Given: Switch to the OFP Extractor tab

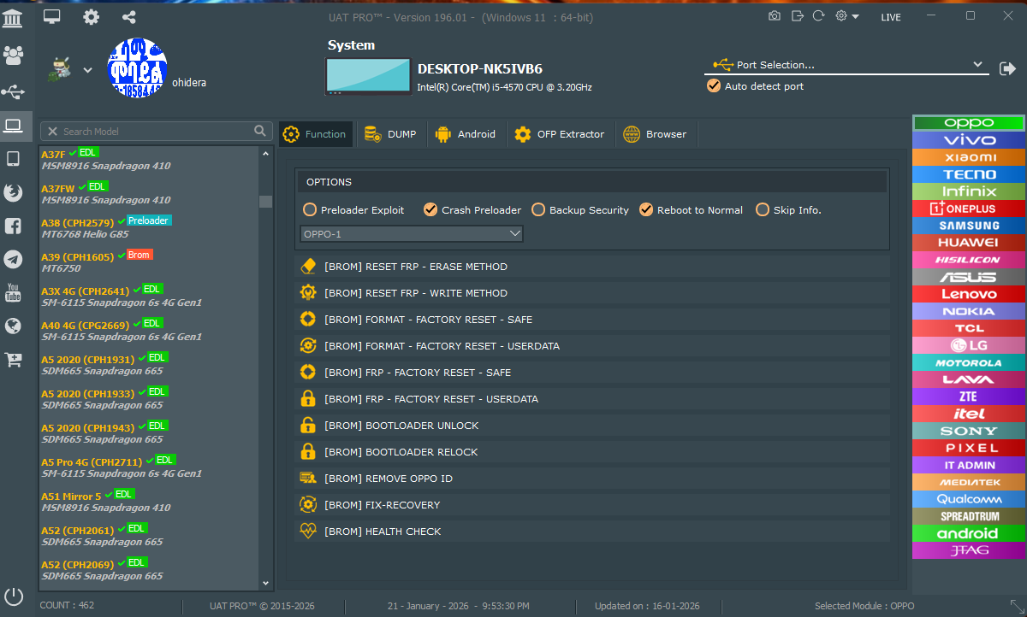Looking at the screenshot, I should pyautogui.click(x=559, y=134).
